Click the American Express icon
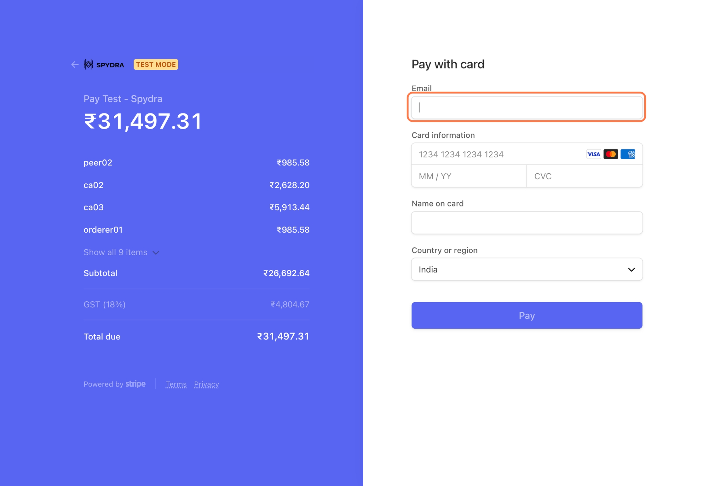 point(627,154)
